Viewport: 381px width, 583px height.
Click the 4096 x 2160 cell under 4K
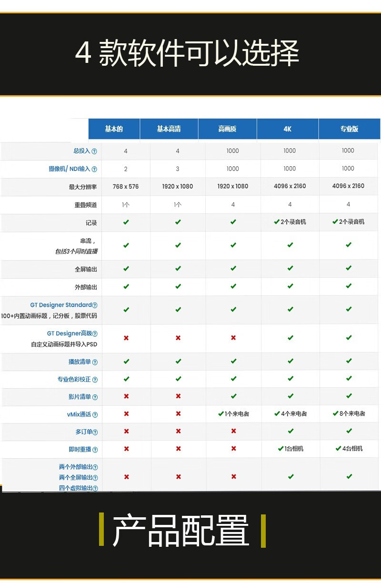[x=290, y=186]
